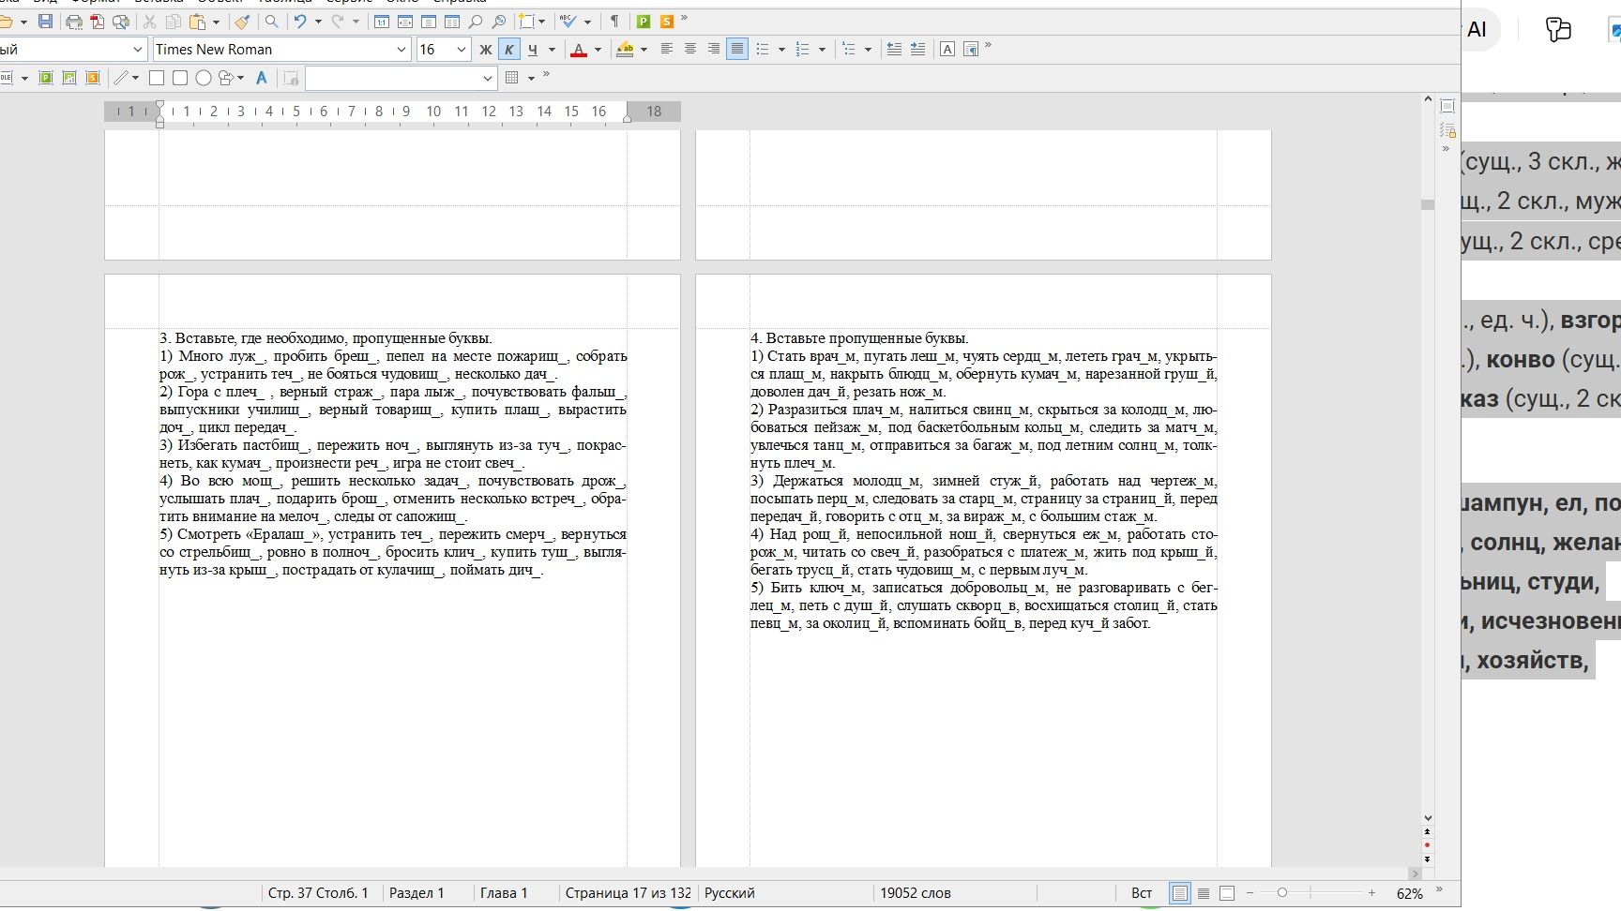This screenshot has width=1621, height=911.
Task: Switch to single-page view in the status bar
Action: 1180,893
